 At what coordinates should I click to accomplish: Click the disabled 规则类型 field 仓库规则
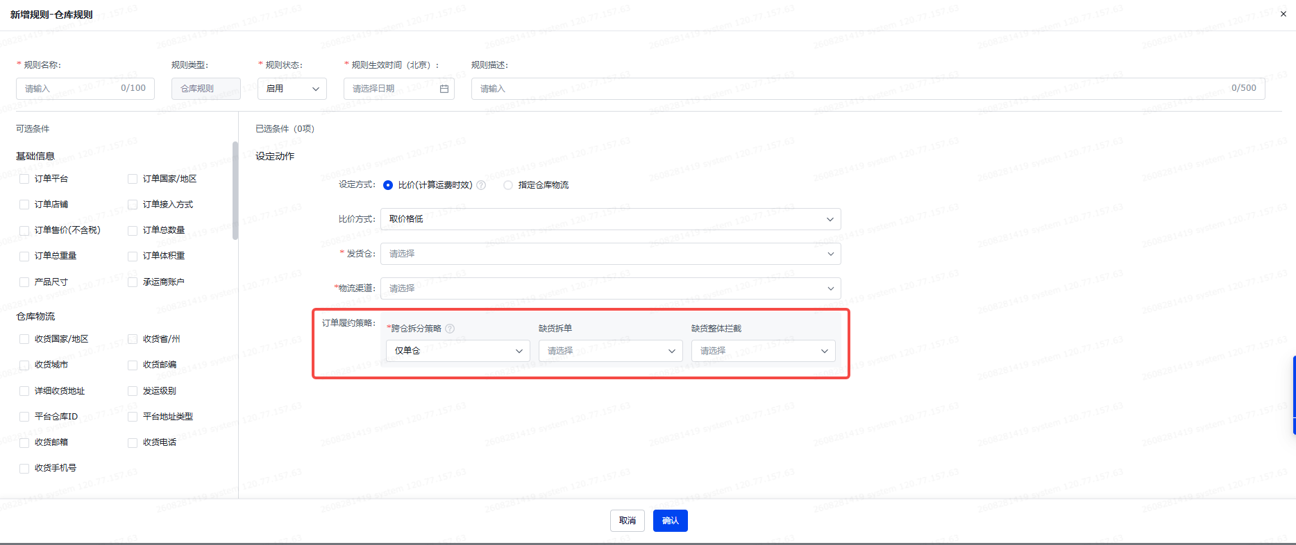(206, 89)
